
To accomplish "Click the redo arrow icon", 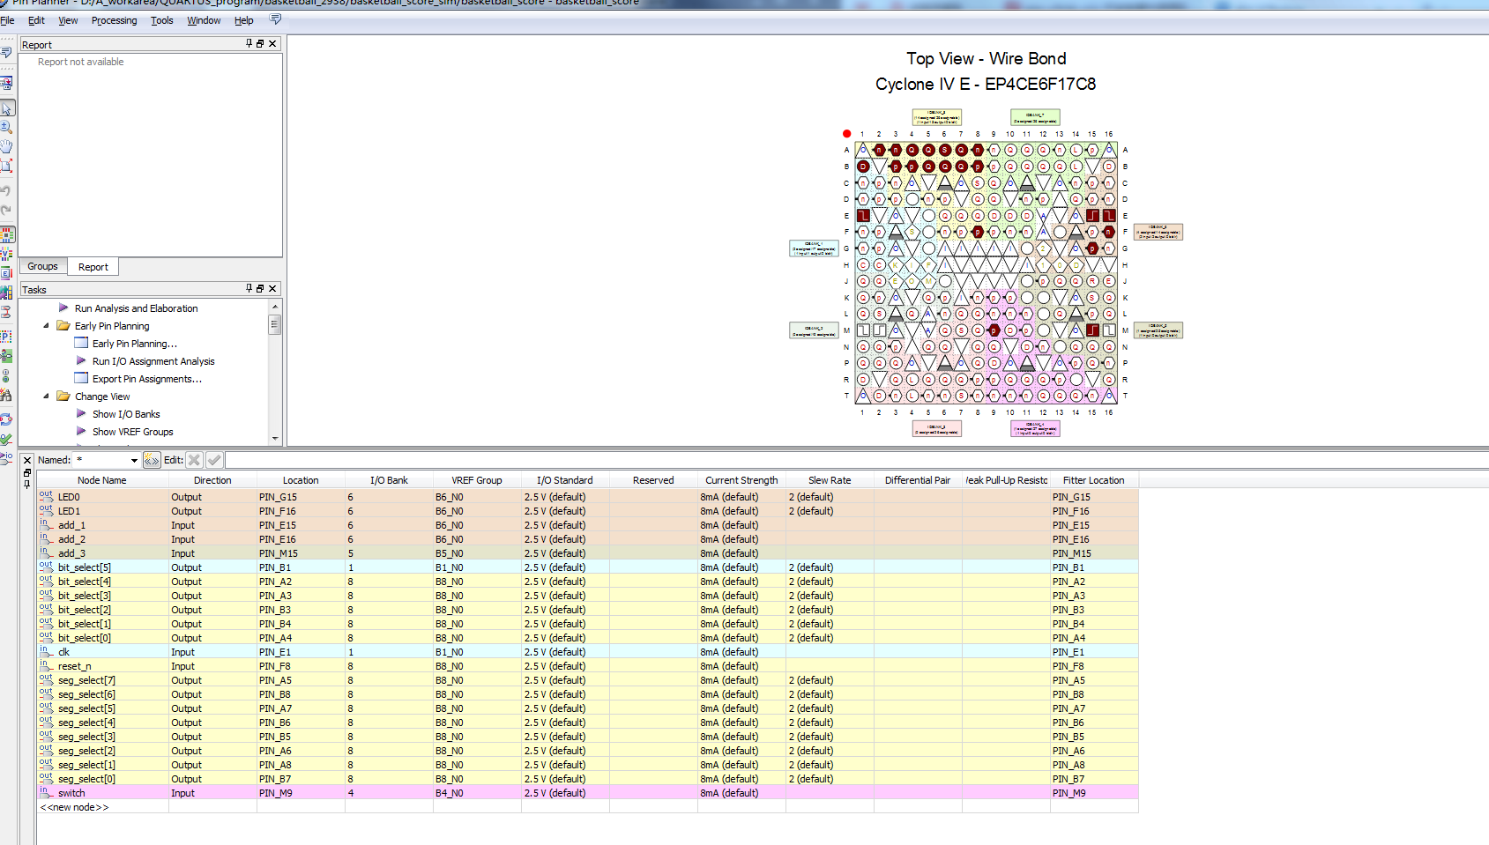I will (x=6, y=210).
